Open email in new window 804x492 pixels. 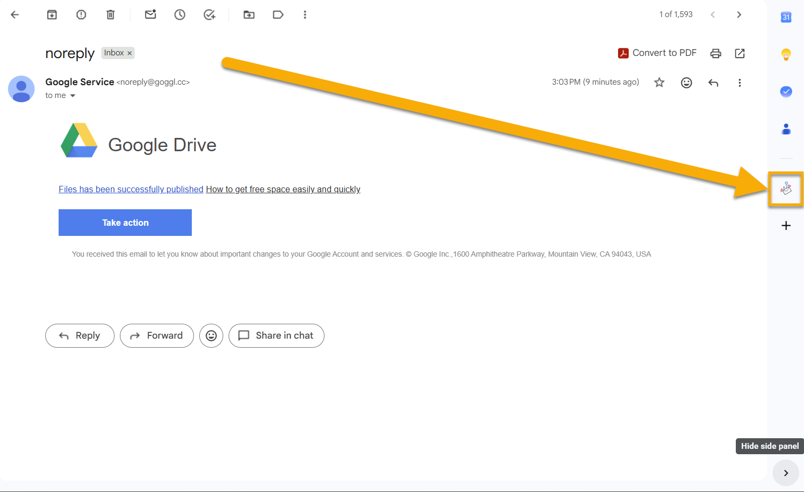[x=740, y=53]
